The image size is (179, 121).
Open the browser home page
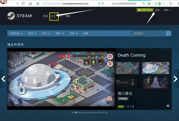(x=30, y=4)
